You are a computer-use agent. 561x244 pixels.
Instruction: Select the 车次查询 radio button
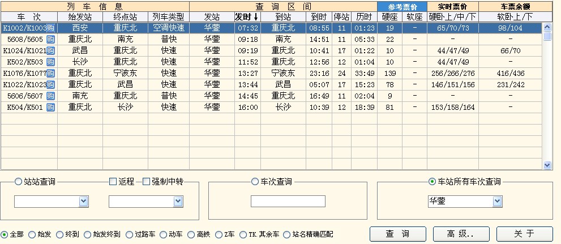(x=255, y=182)
